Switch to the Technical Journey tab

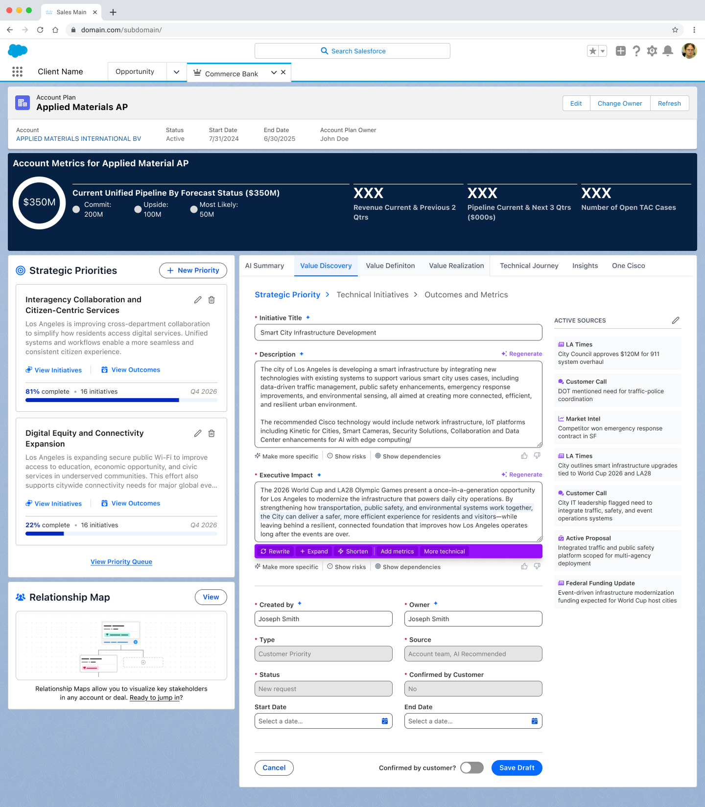coord(529,266)
